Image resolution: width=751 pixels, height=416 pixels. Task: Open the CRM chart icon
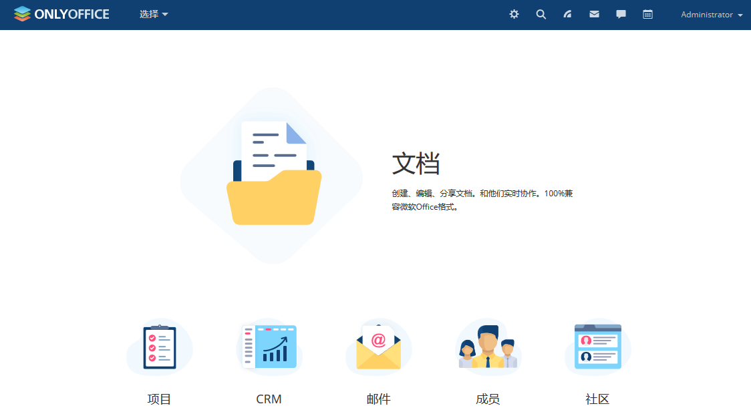[269, 347]
